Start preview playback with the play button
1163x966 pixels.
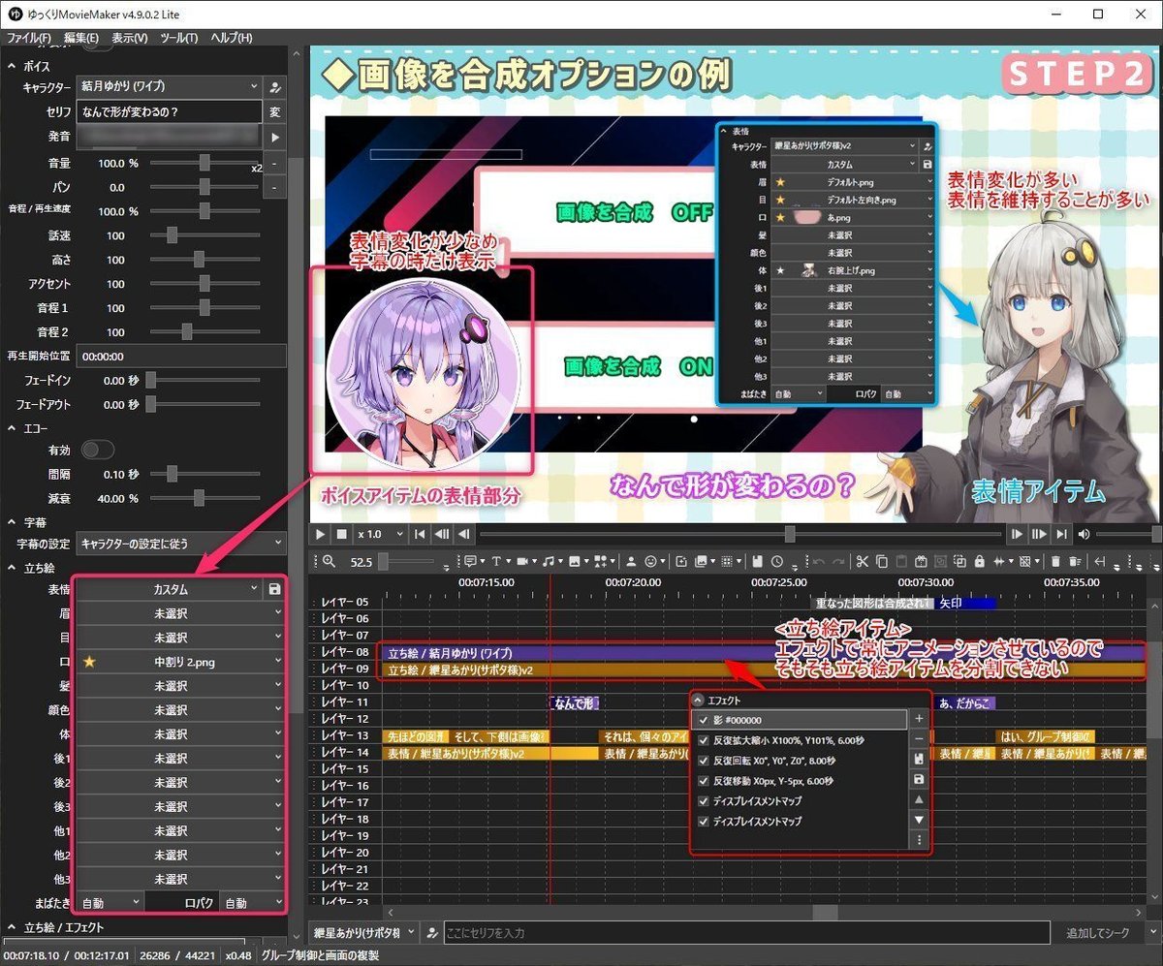click(321, 534)
